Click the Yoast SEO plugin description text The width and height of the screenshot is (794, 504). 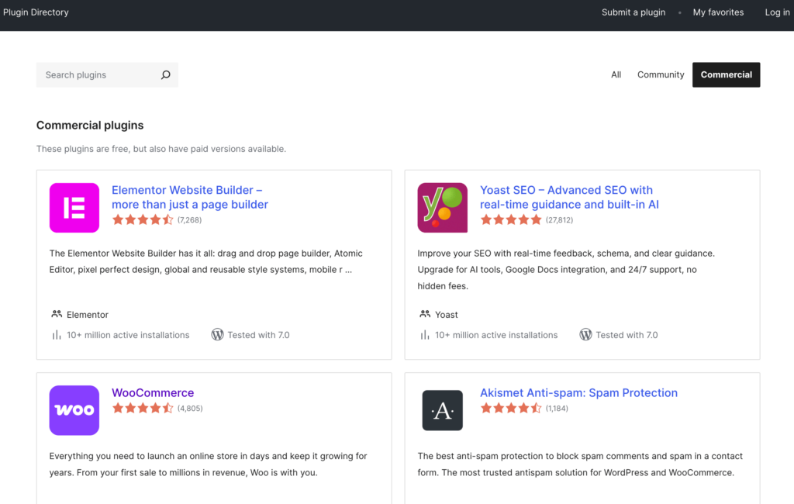(566, 270)
